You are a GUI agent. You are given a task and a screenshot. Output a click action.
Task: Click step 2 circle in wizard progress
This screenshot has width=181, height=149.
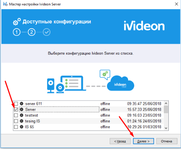32,32
